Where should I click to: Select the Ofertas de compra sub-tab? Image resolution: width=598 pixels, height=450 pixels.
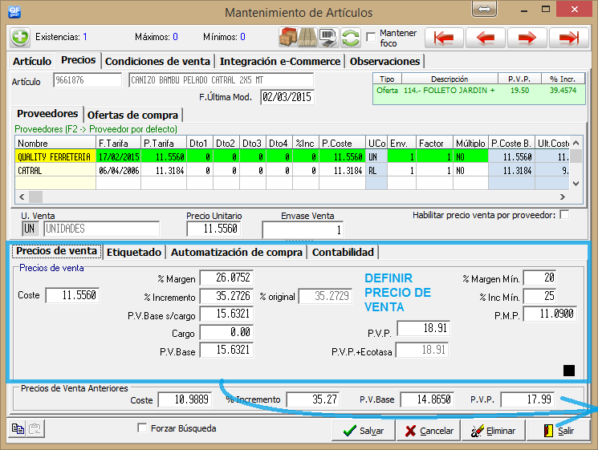[132, 115]
